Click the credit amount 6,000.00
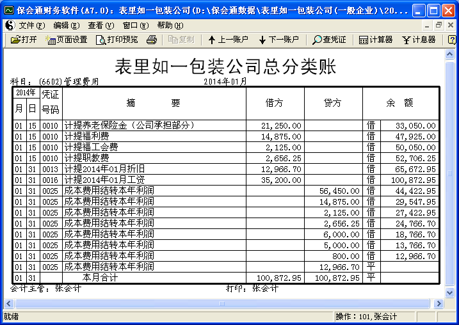This screenshot has height=325, width=459. click(x=341, y=235)
